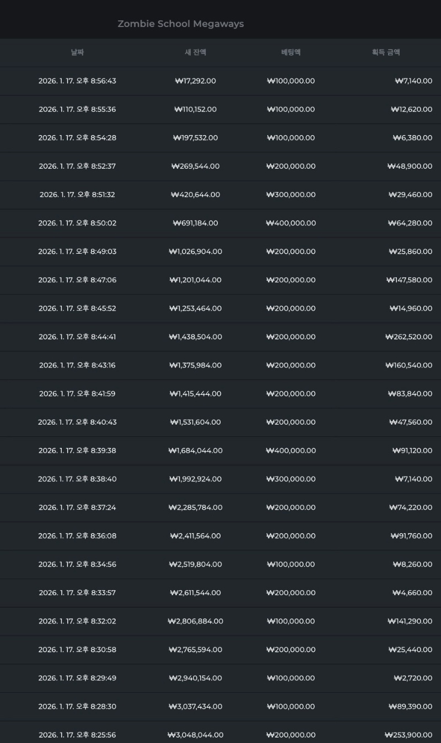Open the row timestamped 오후 8:39:38
The image size is (441, 743).
pos(77,451)
